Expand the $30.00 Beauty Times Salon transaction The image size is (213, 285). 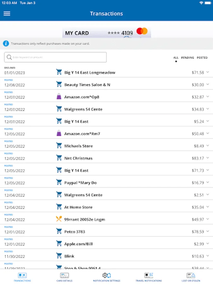coord(208,84)
